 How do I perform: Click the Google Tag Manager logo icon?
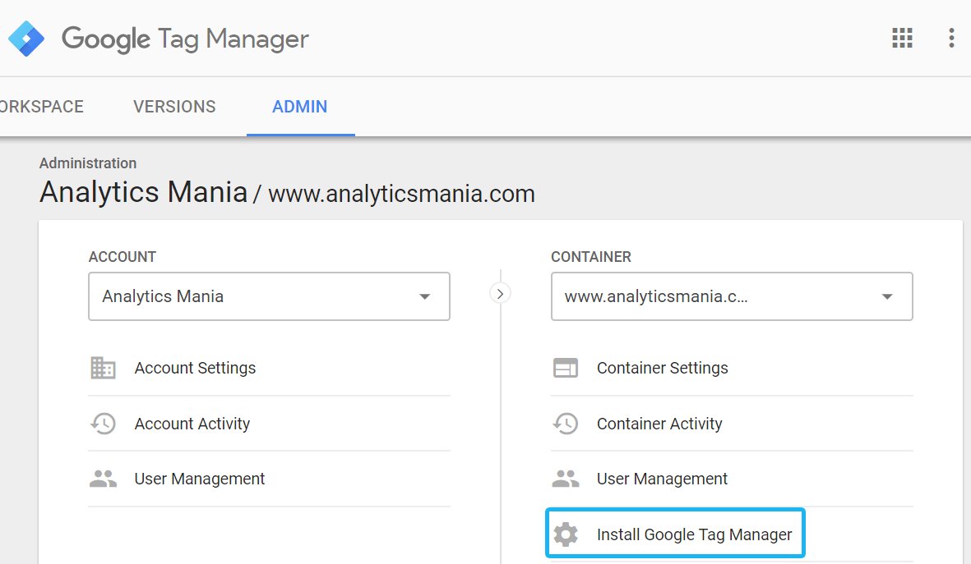point(26,39)
